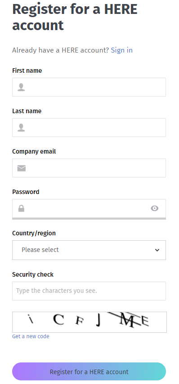This screenshot has width=179, height=384.
Task: Click the person icon in First name field
Action: tap(21, 87)
